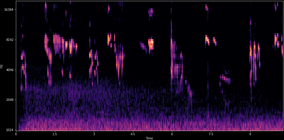Screen dimensions: 284x140
Task: Click the Hz y-axis title
Action: pyautogui.click(x=2, y=66)
